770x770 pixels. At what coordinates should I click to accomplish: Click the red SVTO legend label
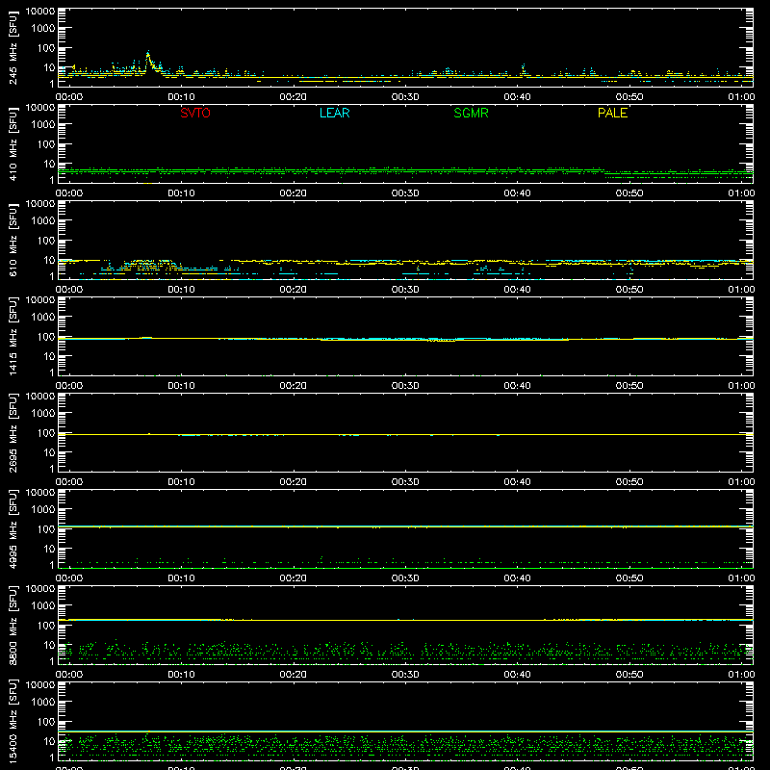tap(195, 113)
